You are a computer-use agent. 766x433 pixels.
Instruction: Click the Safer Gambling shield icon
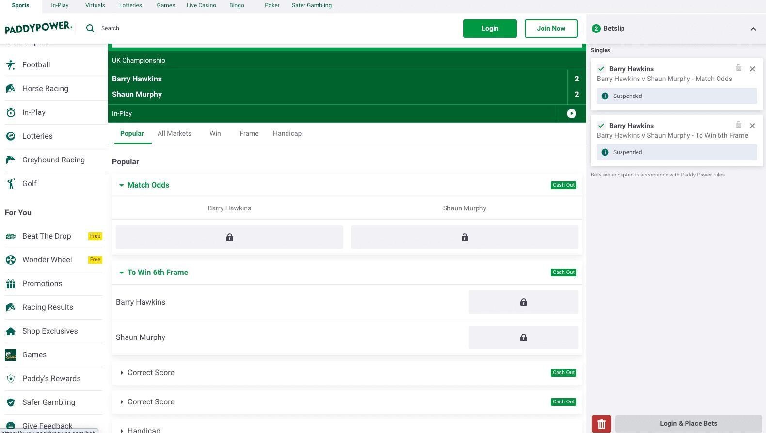coord(11,402)
